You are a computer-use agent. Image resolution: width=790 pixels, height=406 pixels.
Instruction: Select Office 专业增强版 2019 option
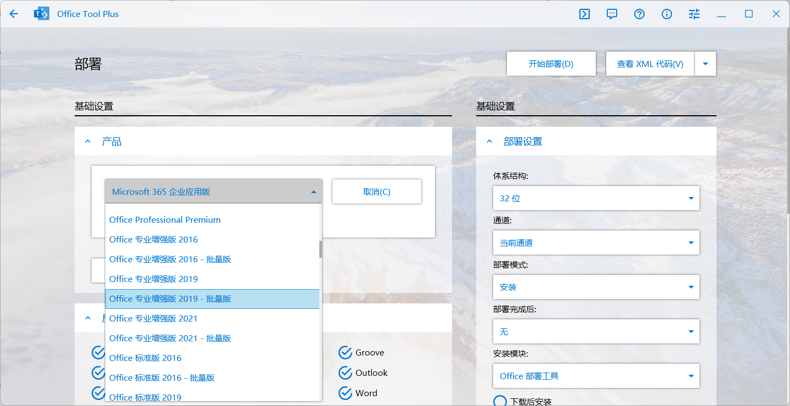point(212,279)
